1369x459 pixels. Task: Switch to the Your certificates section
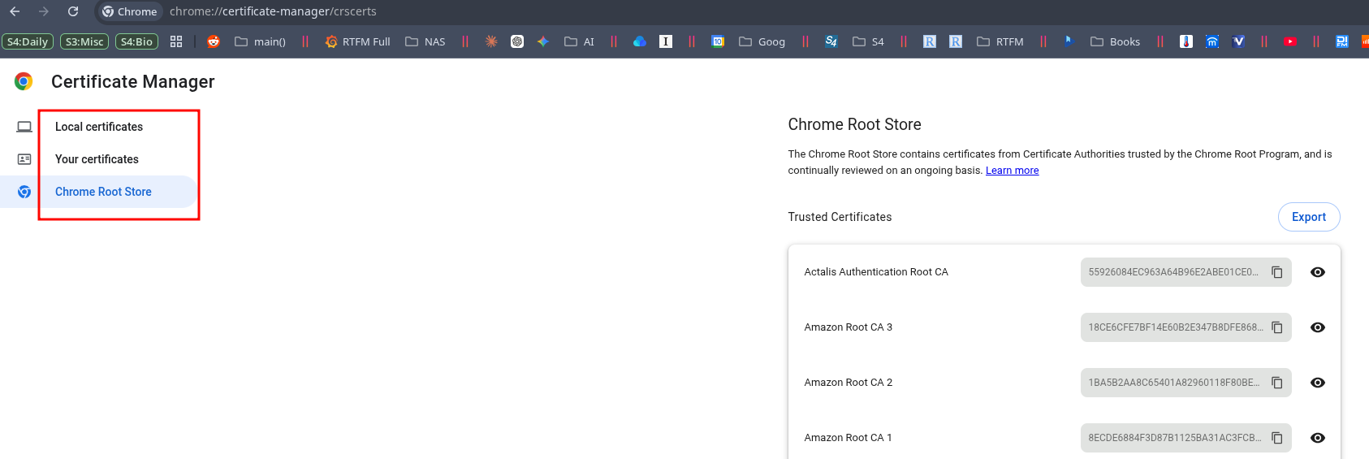97,159
